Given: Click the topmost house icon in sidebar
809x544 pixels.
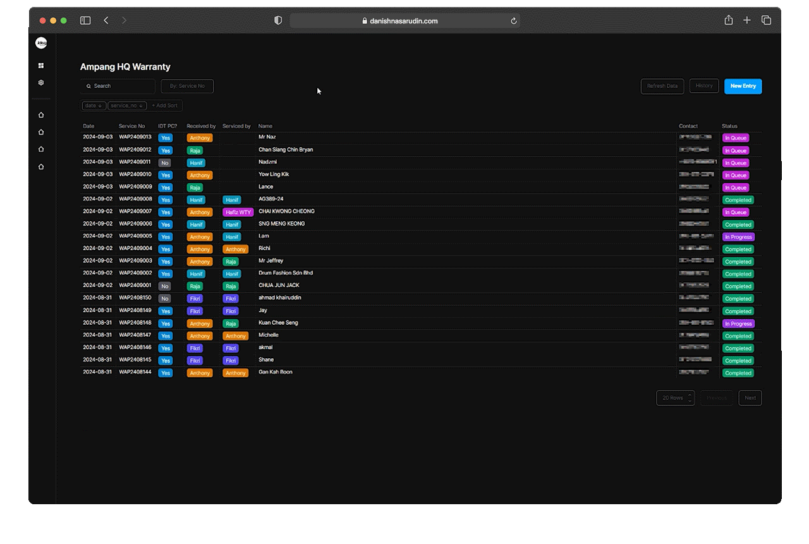Looking at the screenshot, I should [x=41, y=115].
